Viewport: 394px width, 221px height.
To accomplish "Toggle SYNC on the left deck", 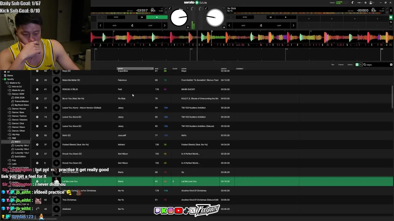I will (x=116, y=17).
